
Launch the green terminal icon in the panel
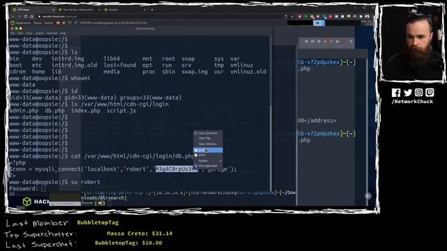[x=70, y=23]
